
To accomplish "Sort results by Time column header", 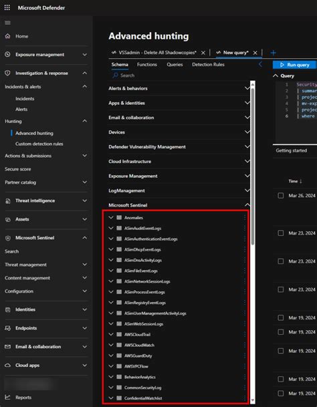I will point(295,181).
